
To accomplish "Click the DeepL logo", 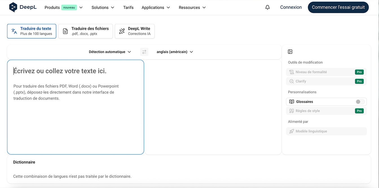I will 23,7.
